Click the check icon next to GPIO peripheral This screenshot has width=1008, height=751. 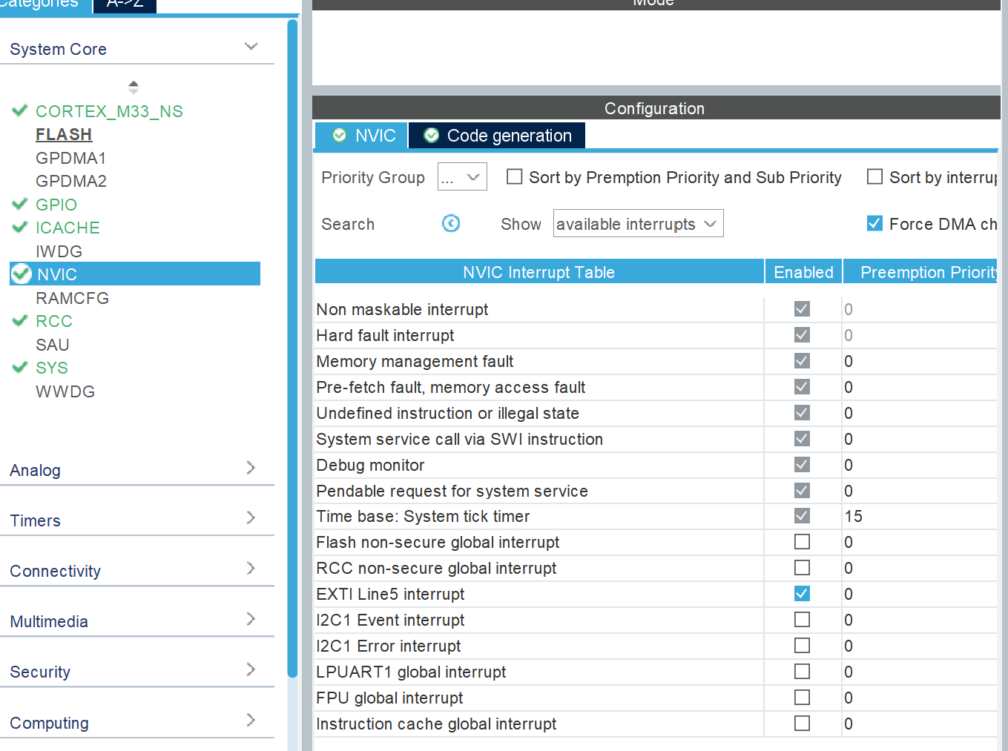coord(19,204)
